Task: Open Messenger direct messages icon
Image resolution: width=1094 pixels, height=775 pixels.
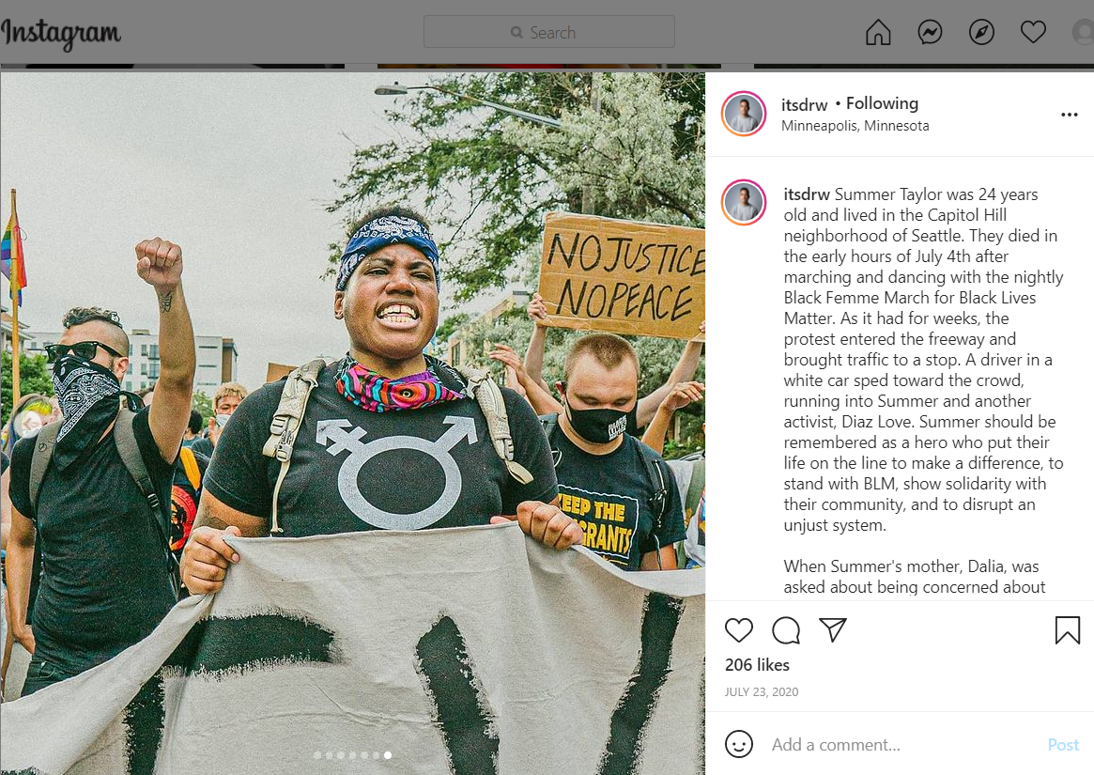Action: [930, 32]
